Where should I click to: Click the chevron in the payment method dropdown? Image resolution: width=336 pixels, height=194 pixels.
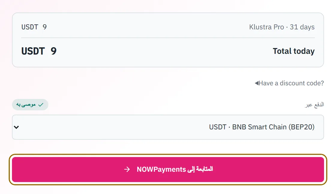point(16,127)
